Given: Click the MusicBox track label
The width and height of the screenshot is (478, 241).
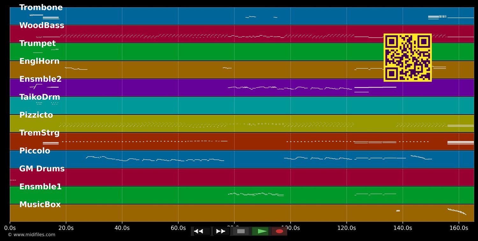Looking at the screenshot, I should 40,205.
